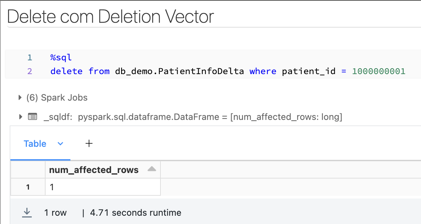421x224 pixels.
Task: Click the 1 row count label
Action: point(55,213)
